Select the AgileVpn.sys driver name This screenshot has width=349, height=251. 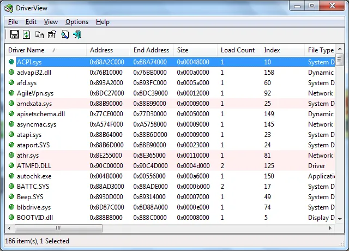click(x=35, y=93)
